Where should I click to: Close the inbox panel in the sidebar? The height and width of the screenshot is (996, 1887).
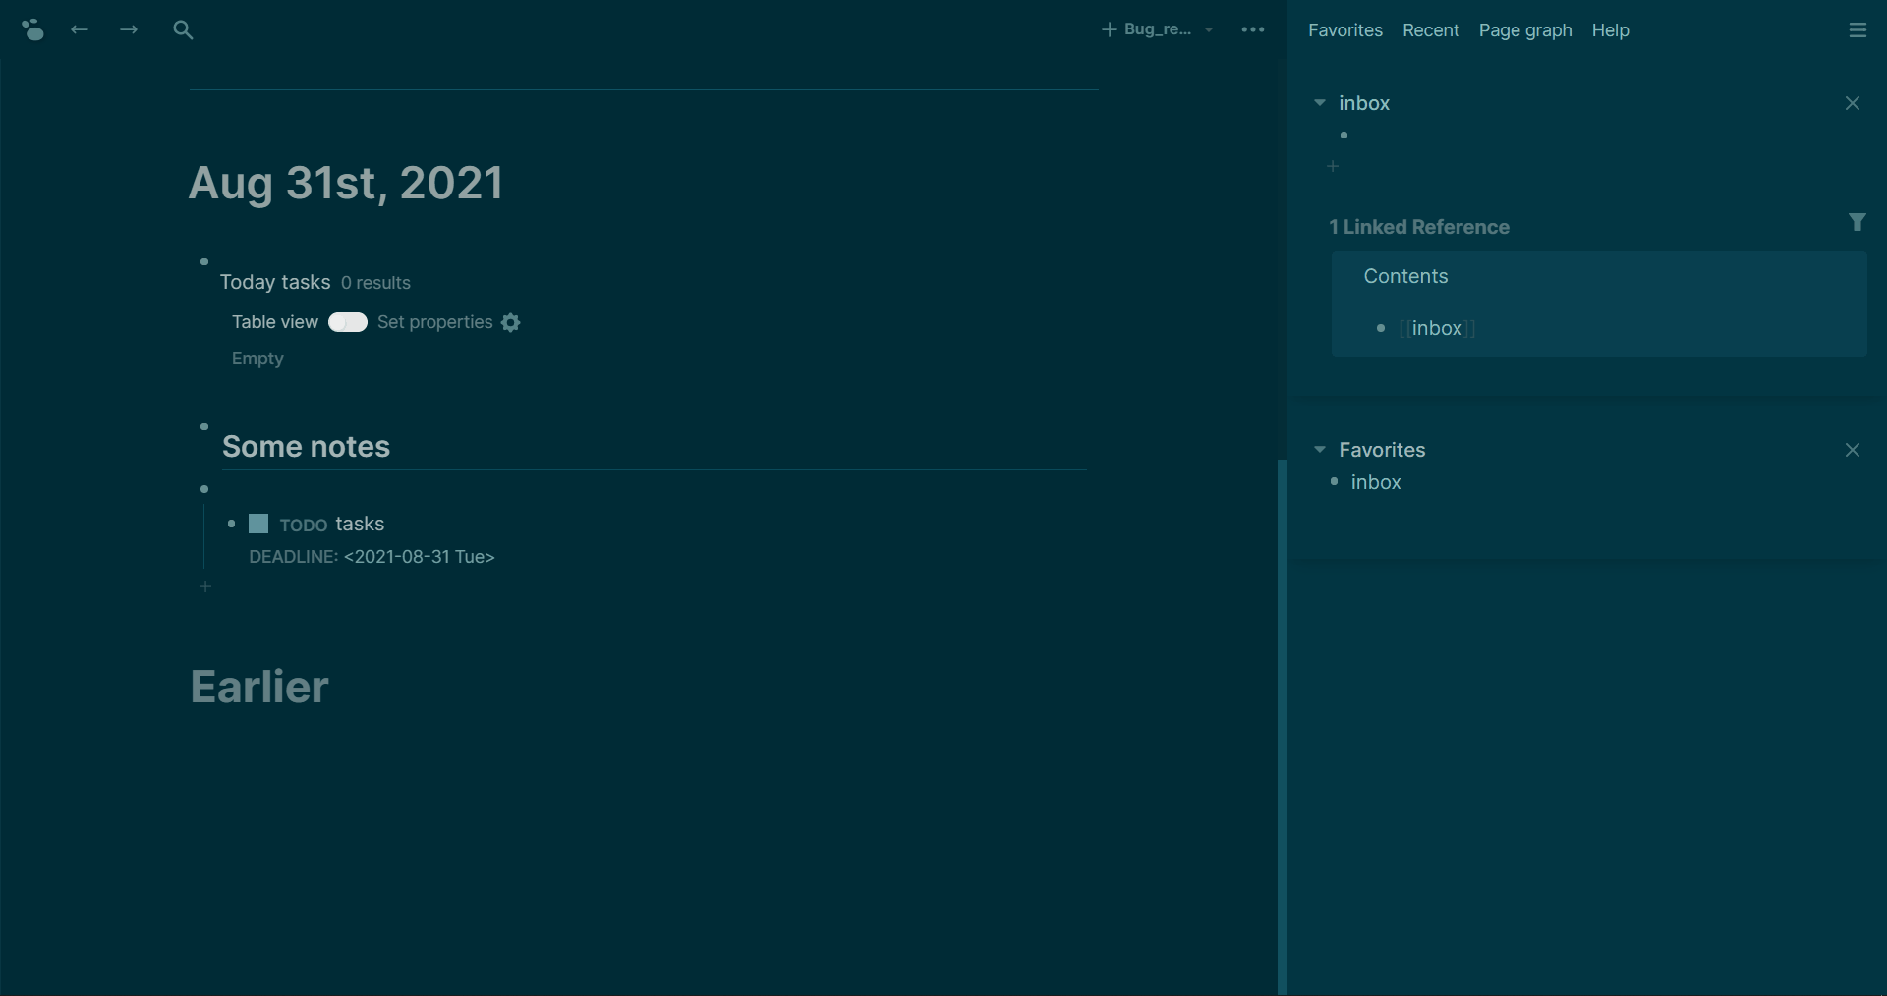(1853, 102)
